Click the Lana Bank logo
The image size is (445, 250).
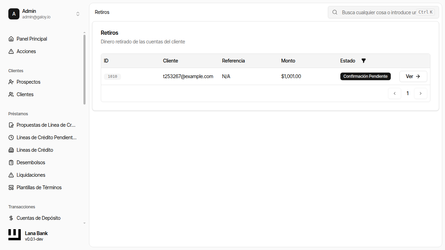[15, 235]
